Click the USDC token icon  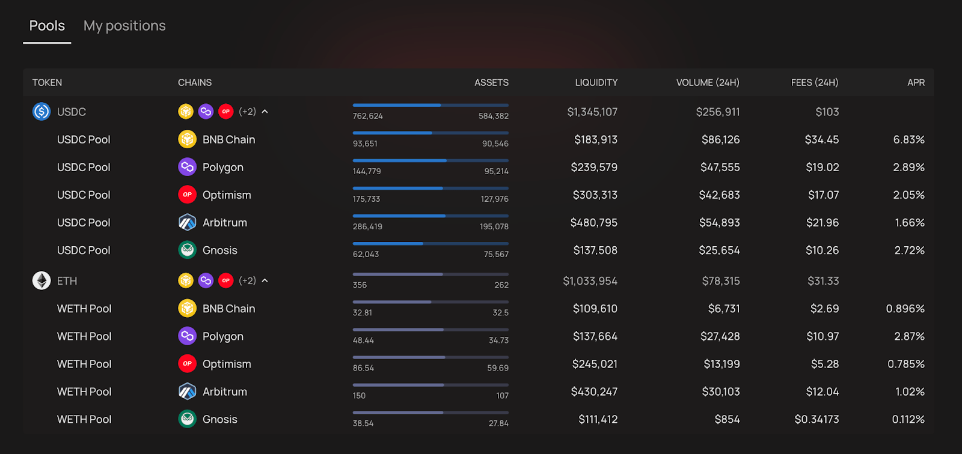point(41,112)
